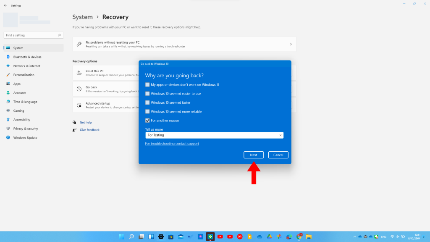Switch the ENG input language indicator
The width and height of the screenshot is (430, 242).
pos(384,237)
